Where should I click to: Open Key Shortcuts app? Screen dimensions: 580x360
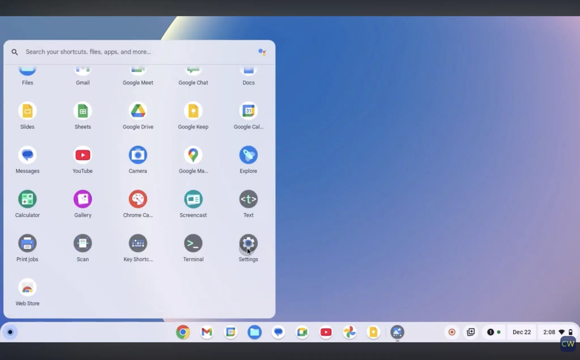point(138,248)
